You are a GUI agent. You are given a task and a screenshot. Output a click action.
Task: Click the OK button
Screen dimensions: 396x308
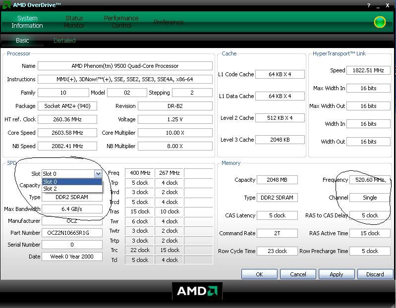tap(259, 274)
